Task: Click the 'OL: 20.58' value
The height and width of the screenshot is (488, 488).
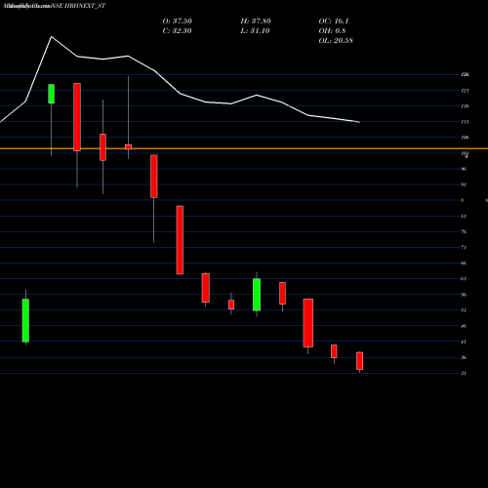Action: 336,41
